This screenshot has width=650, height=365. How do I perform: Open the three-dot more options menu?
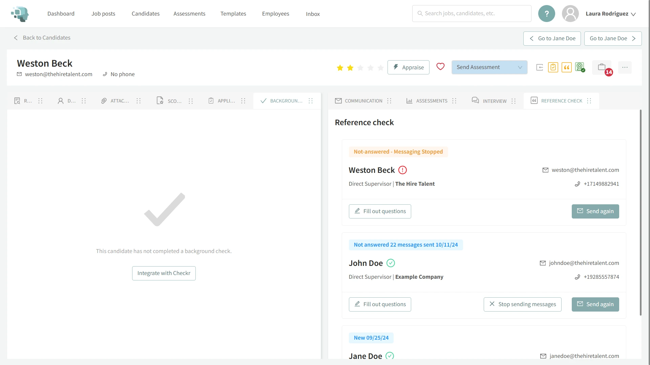point(625,67)
